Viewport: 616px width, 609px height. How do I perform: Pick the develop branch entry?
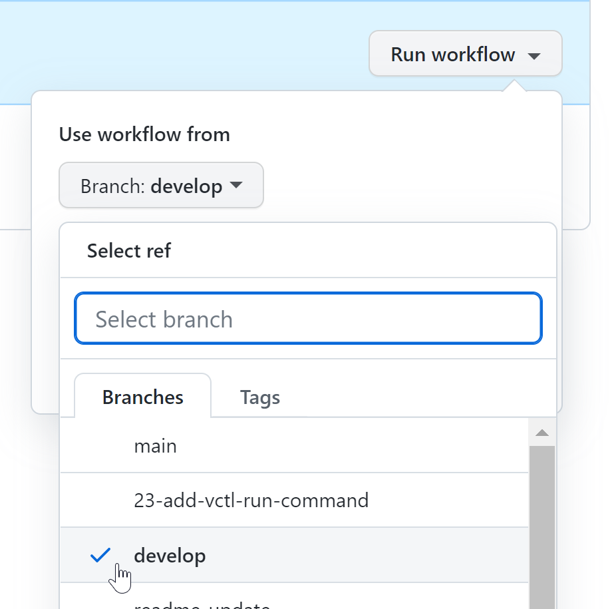[x=294, y=555]
